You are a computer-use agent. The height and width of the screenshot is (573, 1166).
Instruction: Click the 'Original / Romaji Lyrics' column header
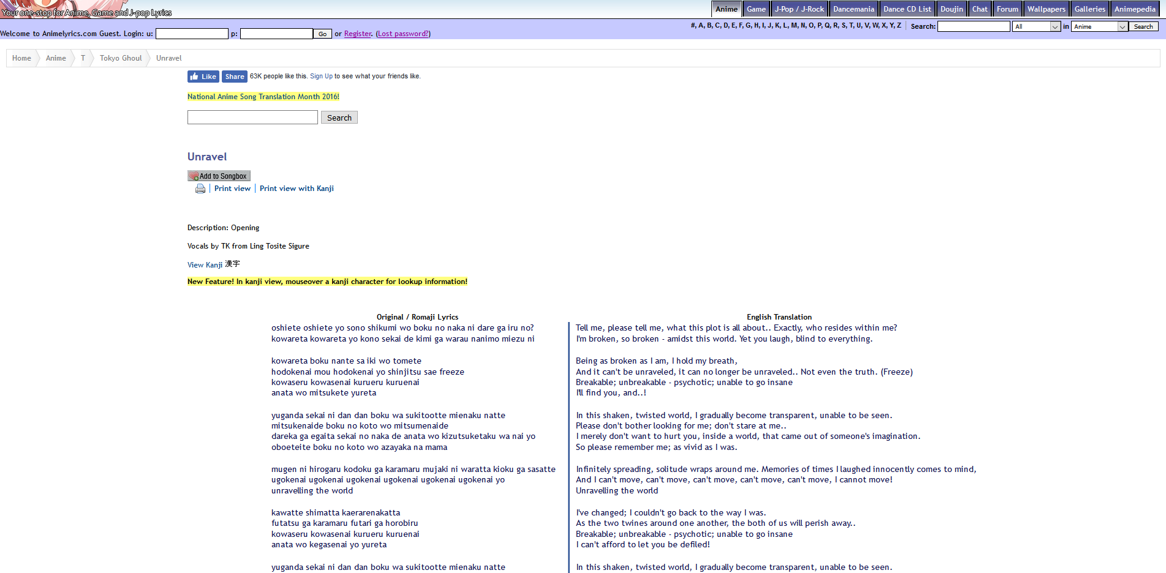[417, 317]
